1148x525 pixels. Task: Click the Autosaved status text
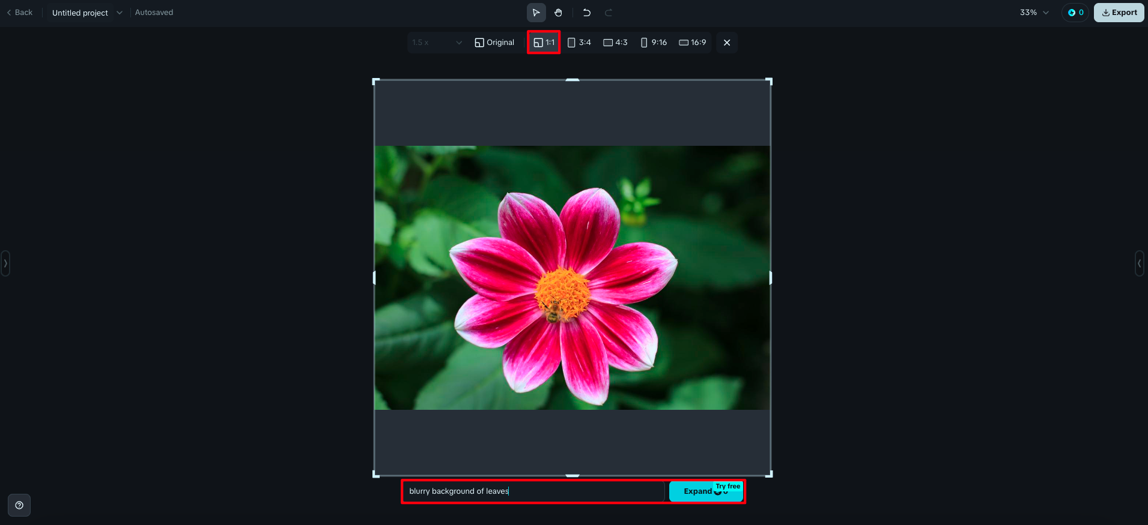[x=154, y=13]
